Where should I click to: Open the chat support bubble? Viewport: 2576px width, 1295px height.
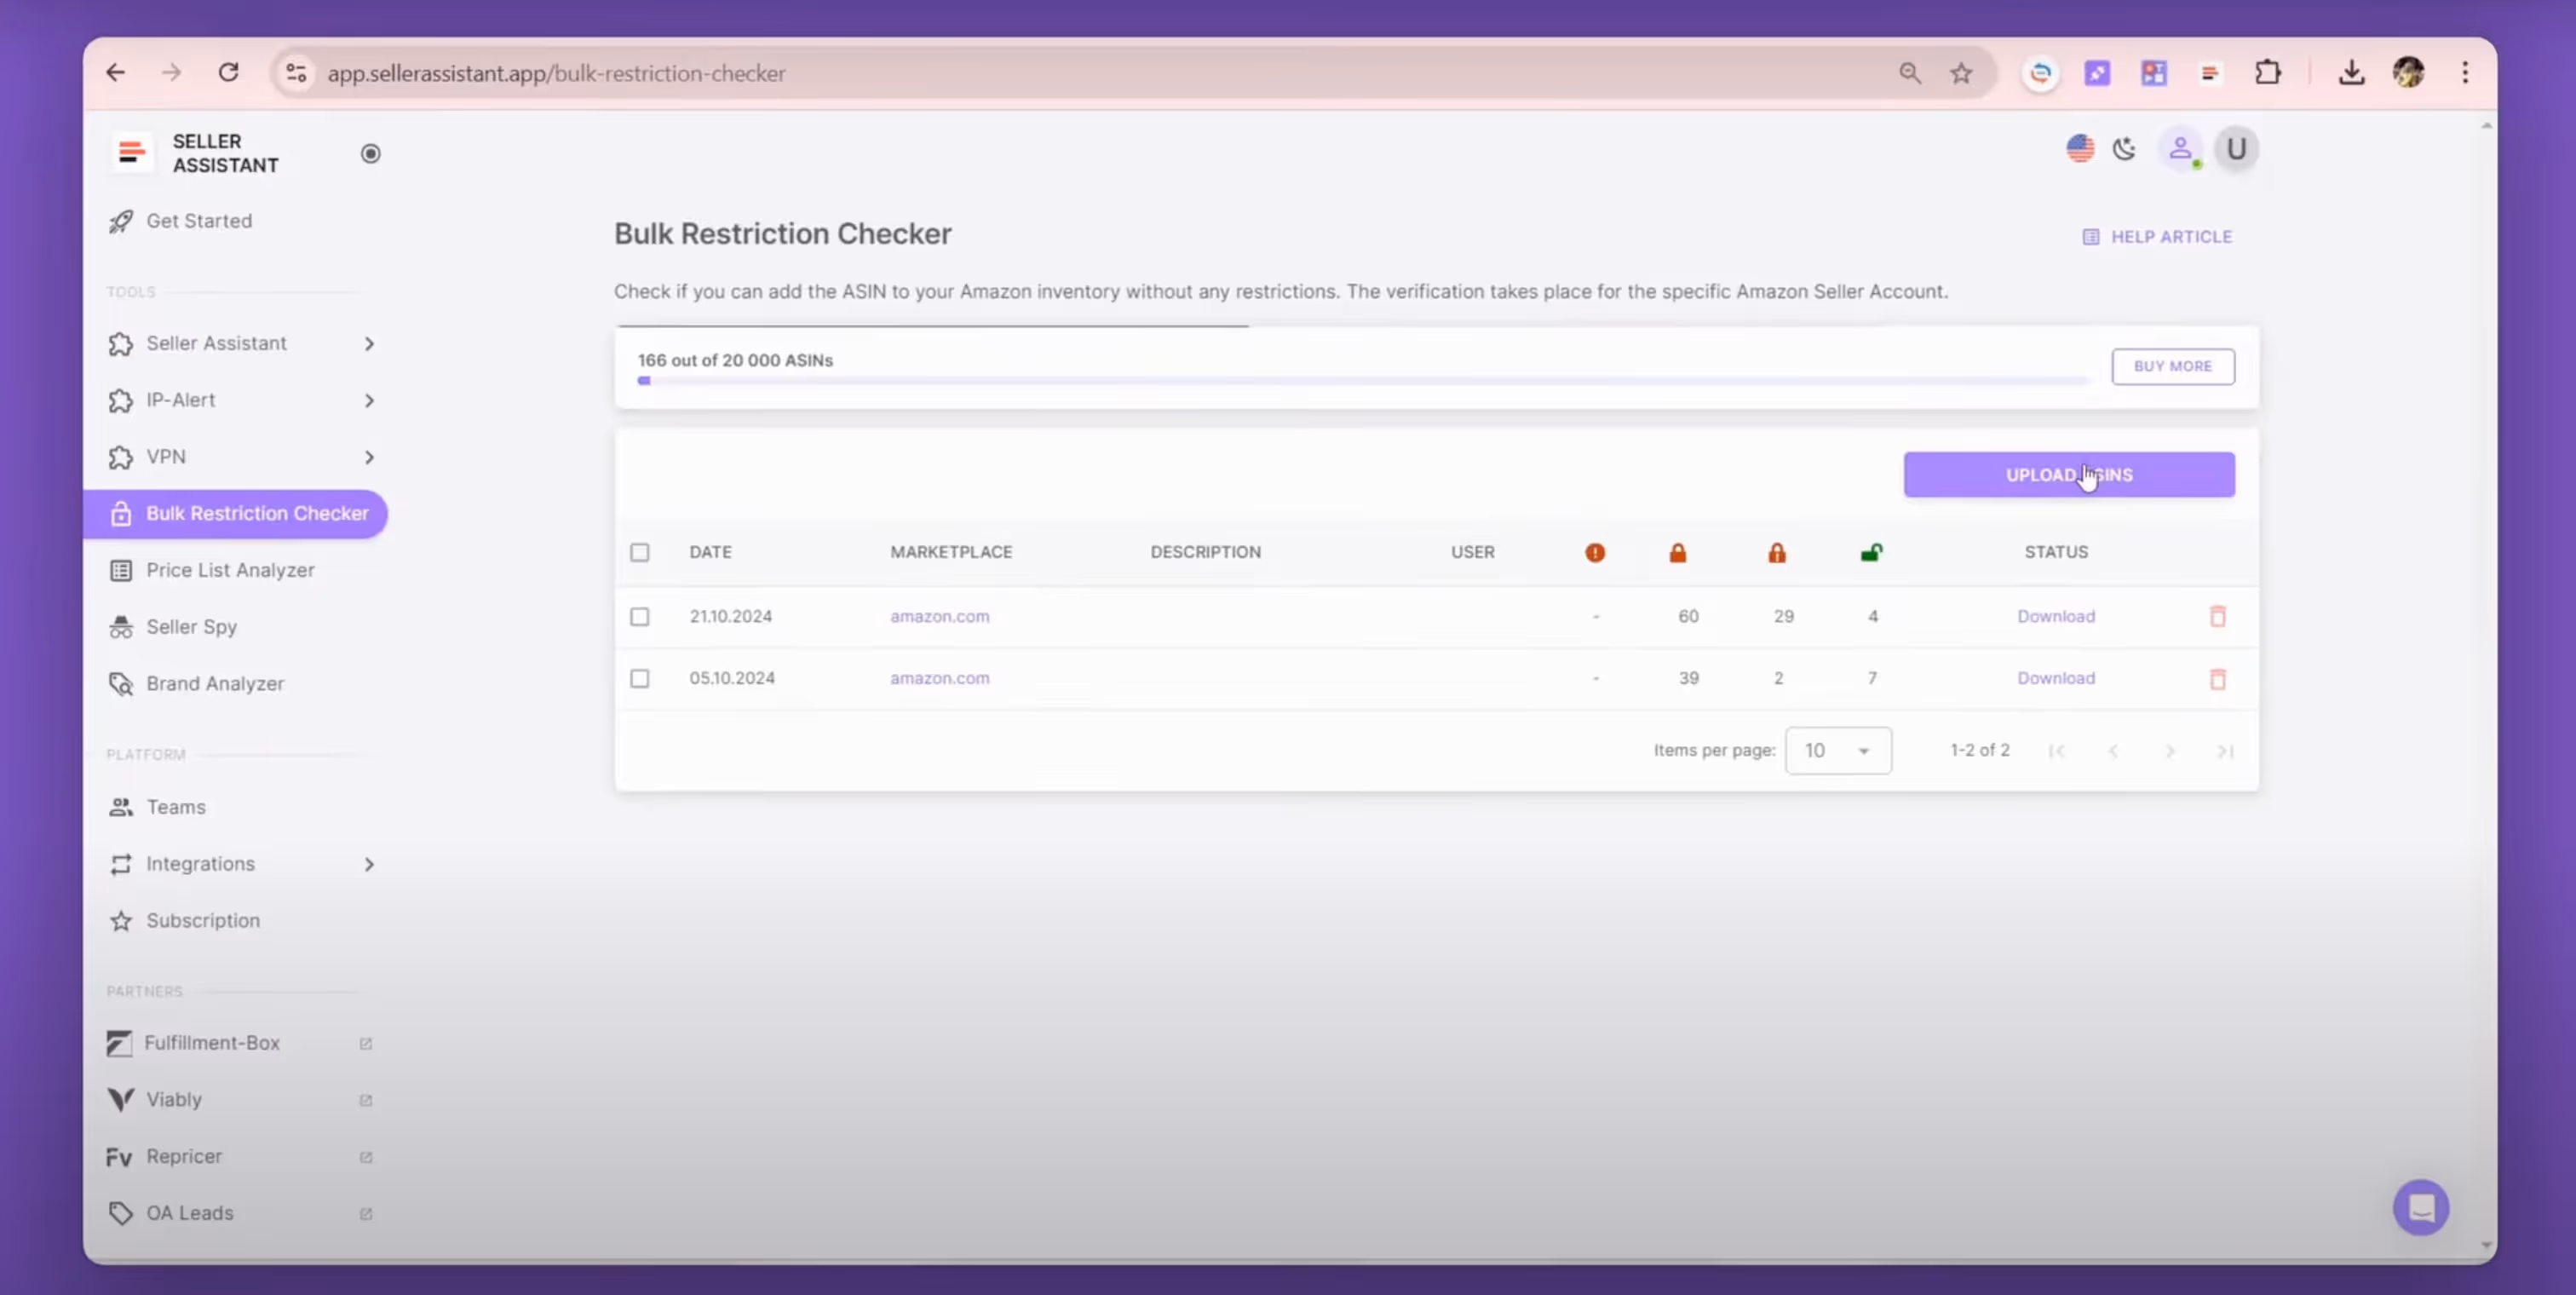point(2420,1207)
